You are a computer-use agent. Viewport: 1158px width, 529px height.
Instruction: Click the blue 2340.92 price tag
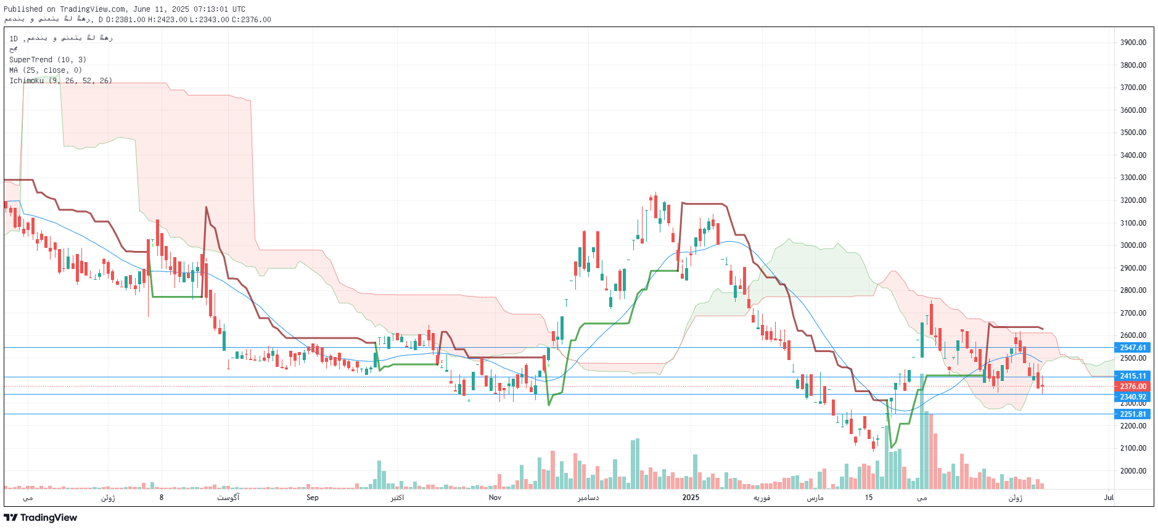1132,397
